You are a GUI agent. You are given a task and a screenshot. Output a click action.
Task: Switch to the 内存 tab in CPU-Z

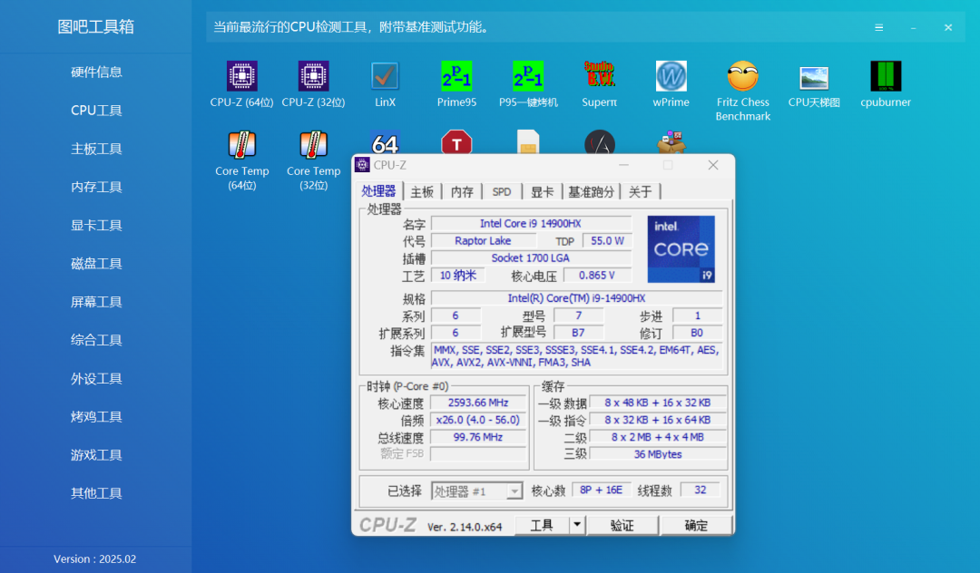click(x=462, y=191)
